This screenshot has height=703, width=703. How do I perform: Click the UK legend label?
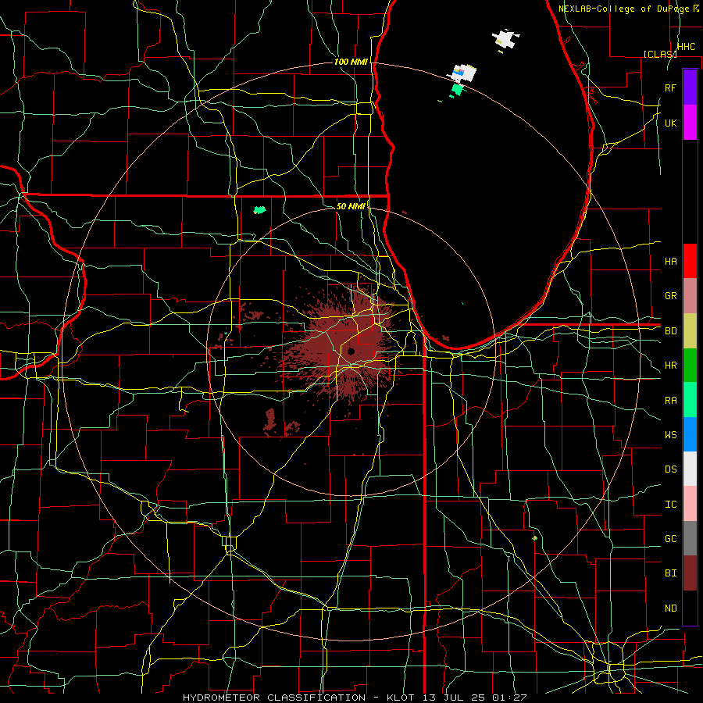670,123
